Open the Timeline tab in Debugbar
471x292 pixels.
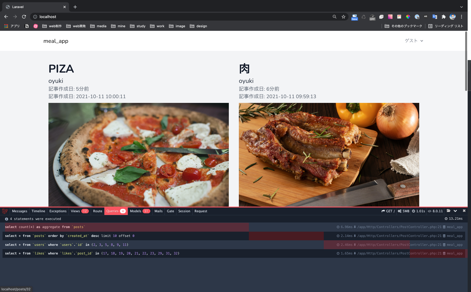point(38,211)
